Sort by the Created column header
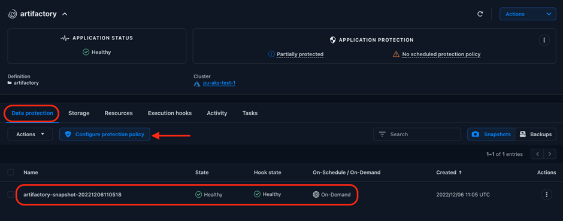 [449, 172]
